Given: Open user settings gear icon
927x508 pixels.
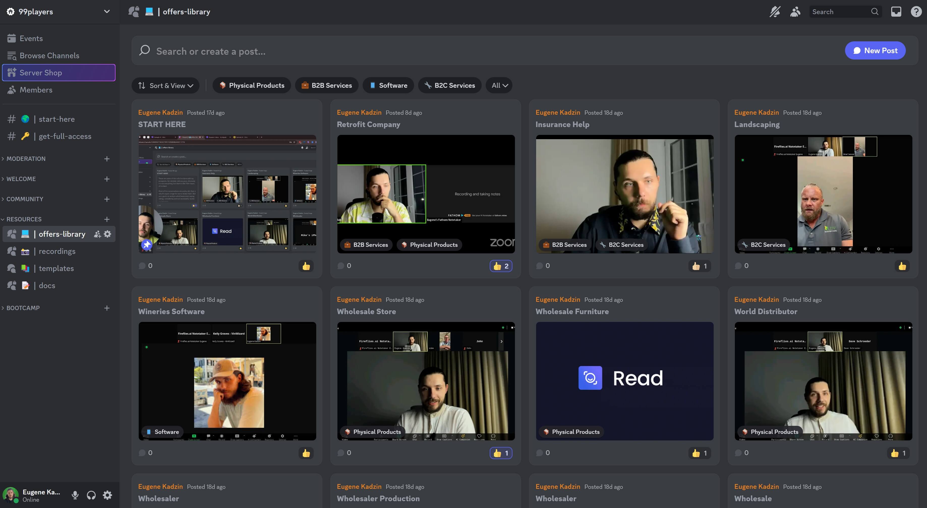Looking at the screenshot, I should (x=107, y=495).
